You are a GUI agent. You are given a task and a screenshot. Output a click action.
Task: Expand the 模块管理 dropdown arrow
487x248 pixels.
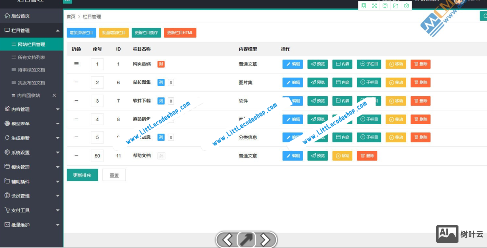58,167
